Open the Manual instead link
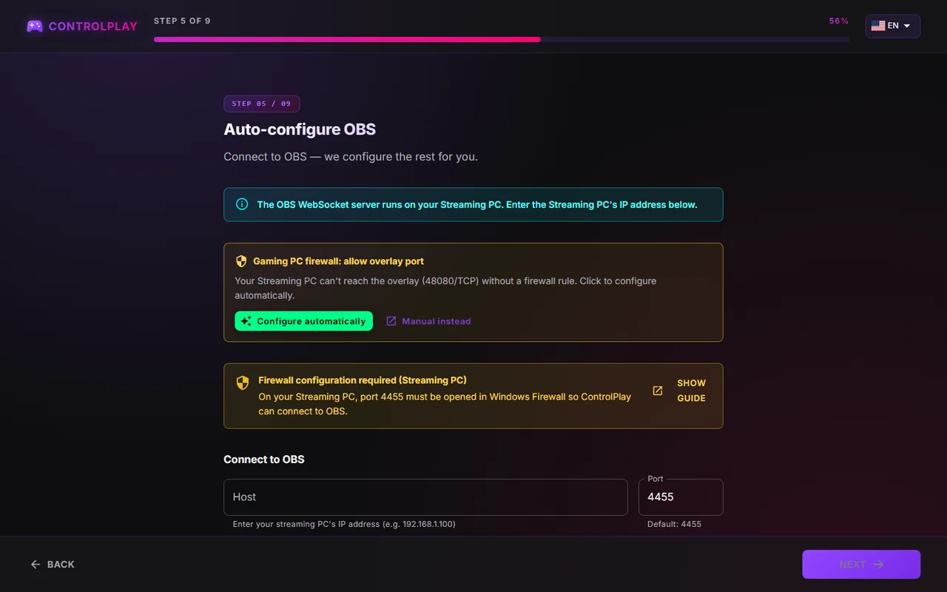947x592 pixels. 428,321
